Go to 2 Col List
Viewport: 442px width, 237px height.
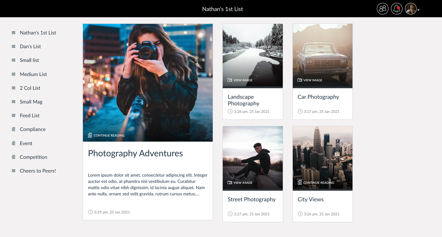30,88
